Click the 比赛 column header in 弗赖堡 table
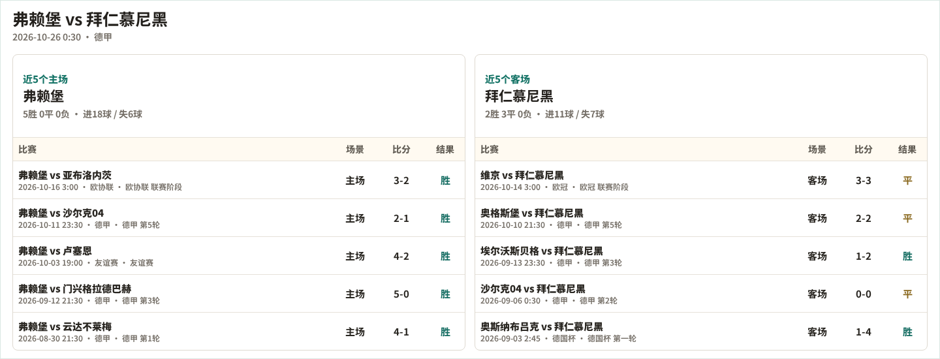The width and height of the screenshot is (940, 359). point(27,149)
